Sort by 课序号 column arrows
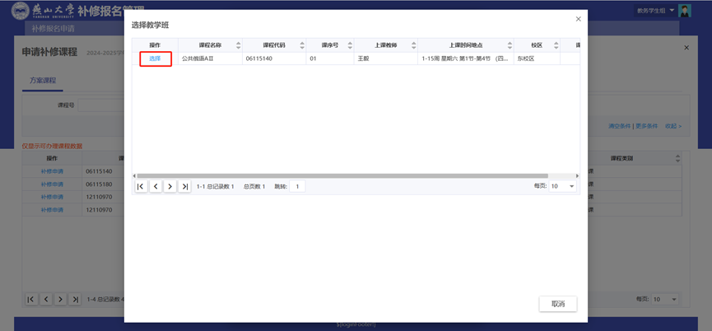 (349, 45)
